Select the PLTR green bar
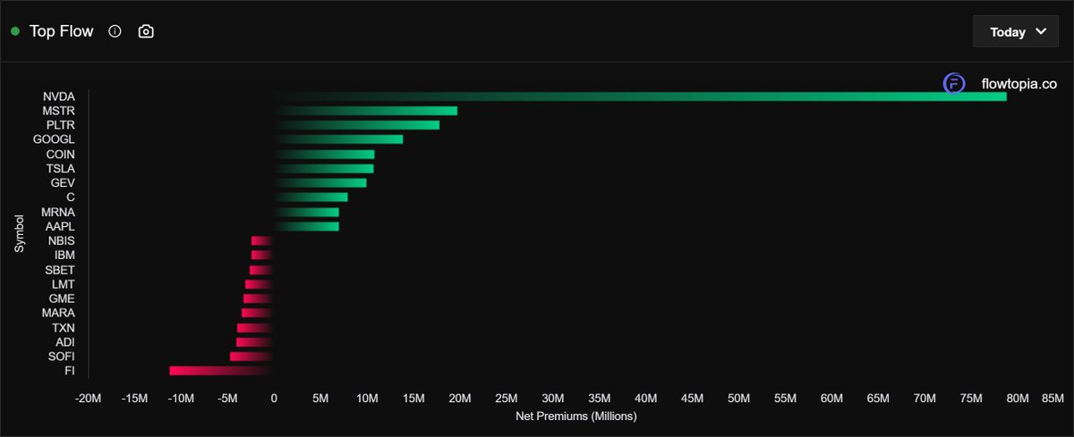The height and width of the screenshot is (437, 1074). tap(357, 125)
